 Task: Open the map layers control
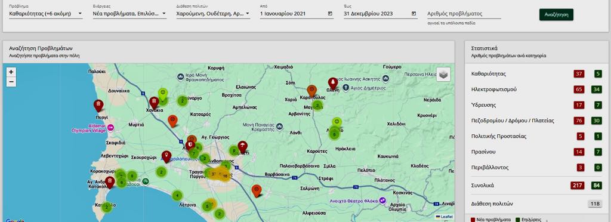(443, 74)
